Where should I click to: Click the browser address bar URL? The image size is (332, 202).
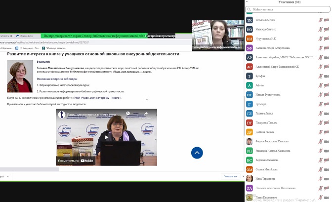44,42
